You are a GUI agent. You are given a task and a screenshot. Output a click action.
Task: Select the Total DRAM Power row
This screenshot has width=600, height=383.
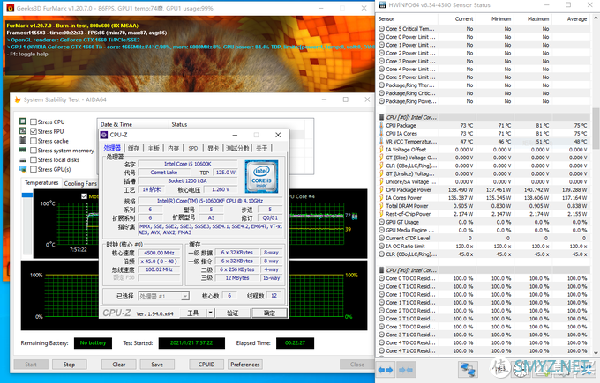click(484, 206)
